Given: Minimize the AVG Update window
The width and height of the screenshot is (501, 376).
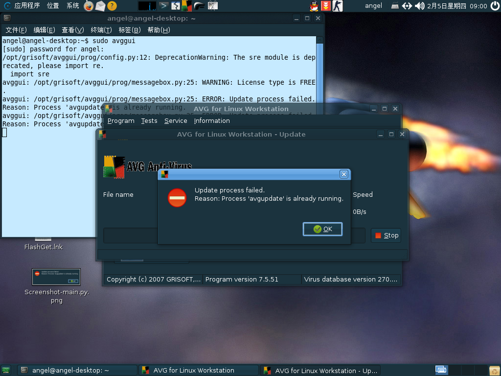Looking at the screenshot, I should (381, 134).
